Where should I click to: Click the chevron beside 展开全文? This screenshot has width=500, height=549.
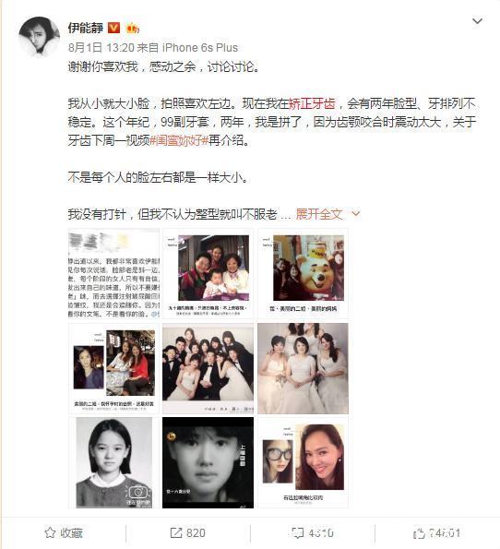[356, 213]
